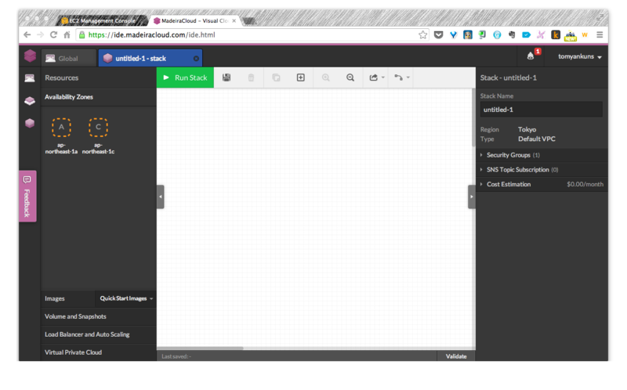Open the dashboard monitor sidebar icon

point(30,78)
